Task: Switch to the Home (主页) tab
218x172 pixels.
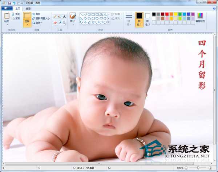Action: pos(18,9)
